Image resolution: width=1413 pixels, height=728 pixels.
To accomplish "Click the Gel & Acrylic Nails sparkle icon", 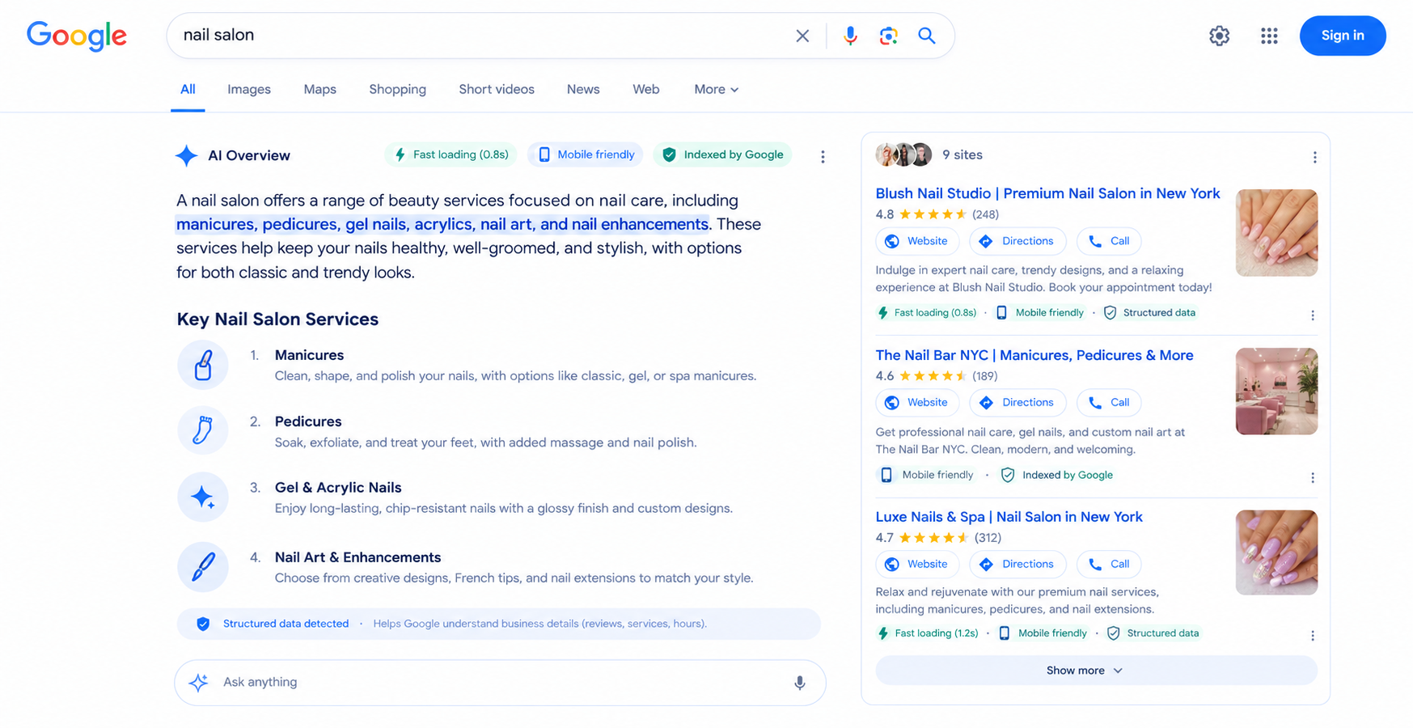I will click(203, 497).
